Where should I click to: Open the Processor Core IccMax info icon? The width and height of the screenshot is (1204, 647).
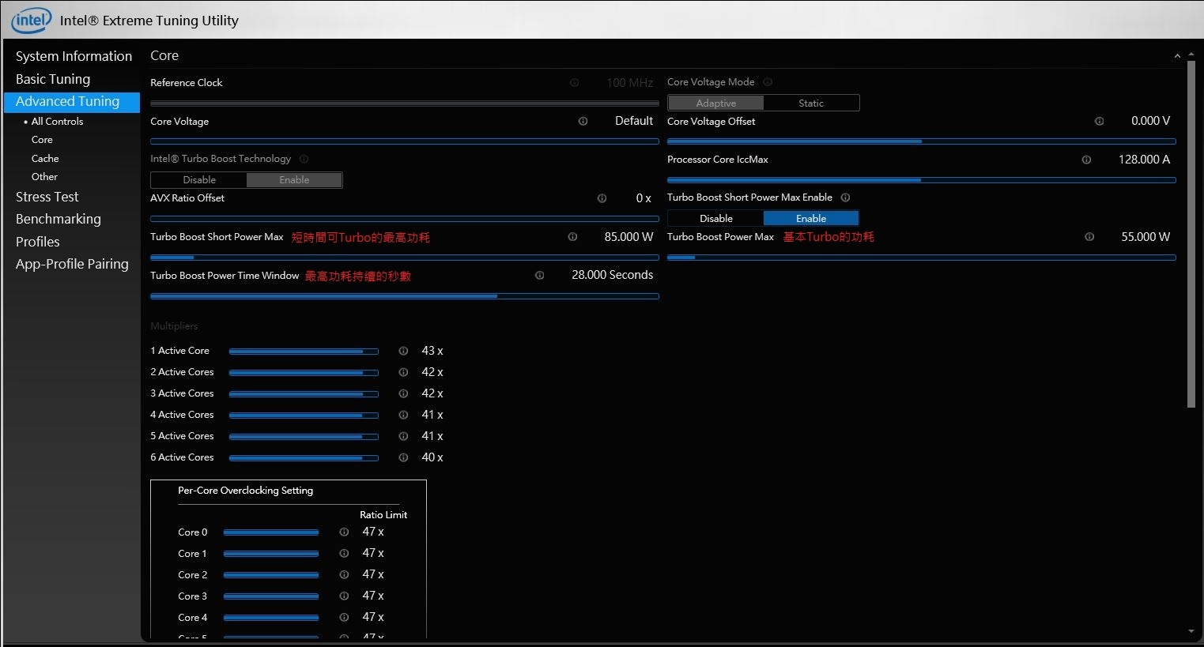[1086, 160]
